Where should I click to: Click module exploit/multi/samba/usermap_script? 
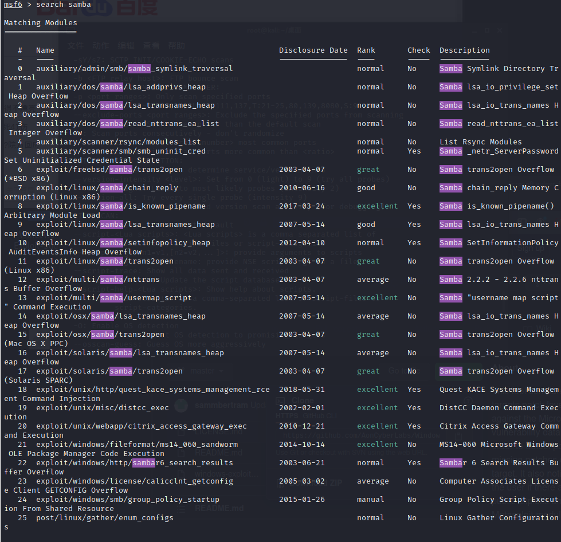click(x=114, y=298)
